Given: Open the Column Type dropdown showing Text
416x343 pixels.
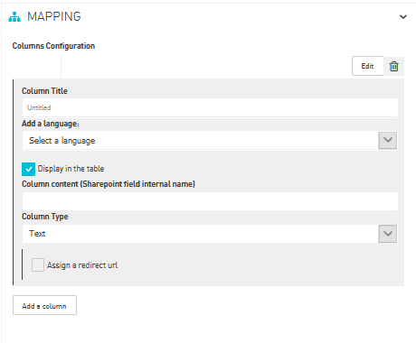Looking at the screenshot, I should coord(210,234).
